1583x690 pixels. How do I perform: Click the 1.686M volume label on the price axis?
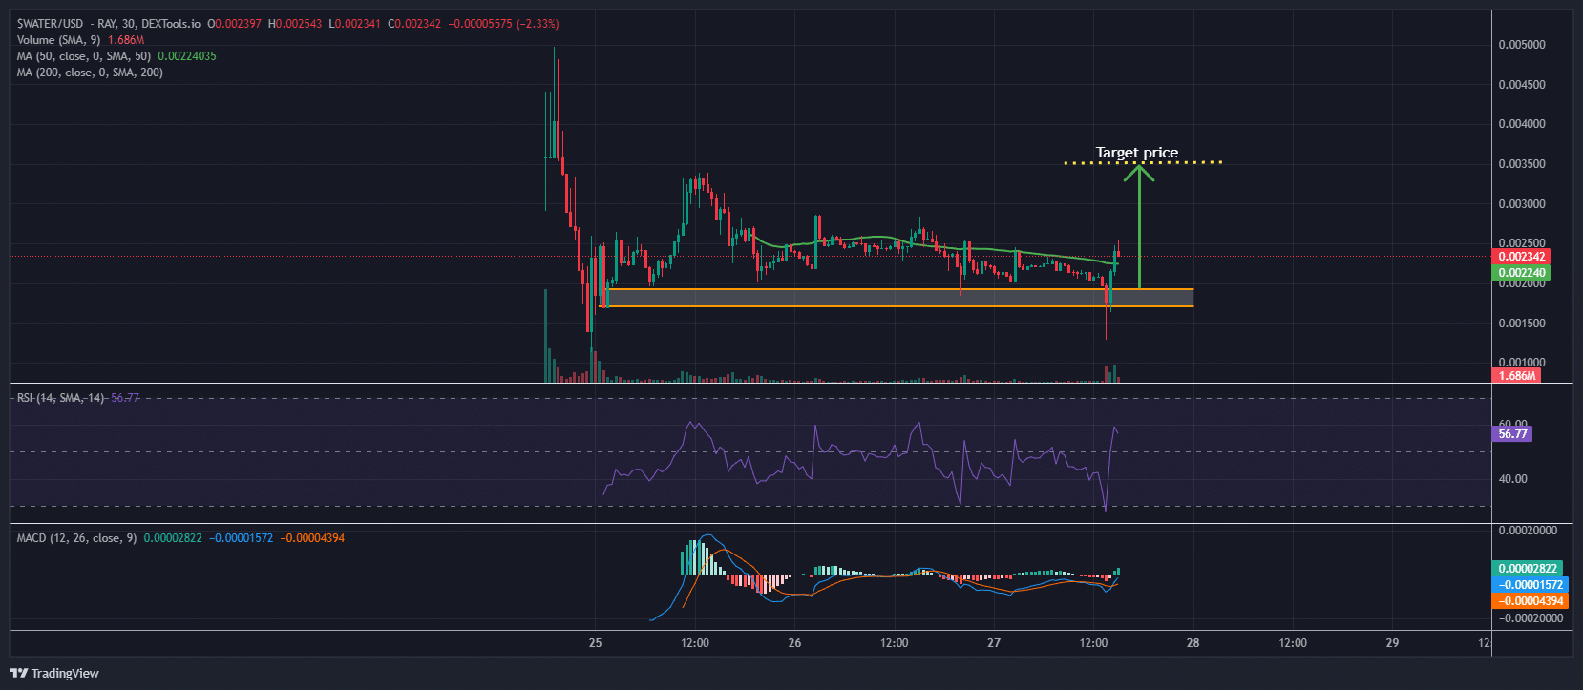click(x=1516, y=376)
